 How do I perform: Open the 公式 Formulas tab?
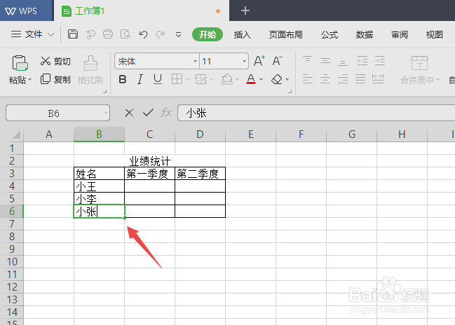coord(330,35)
